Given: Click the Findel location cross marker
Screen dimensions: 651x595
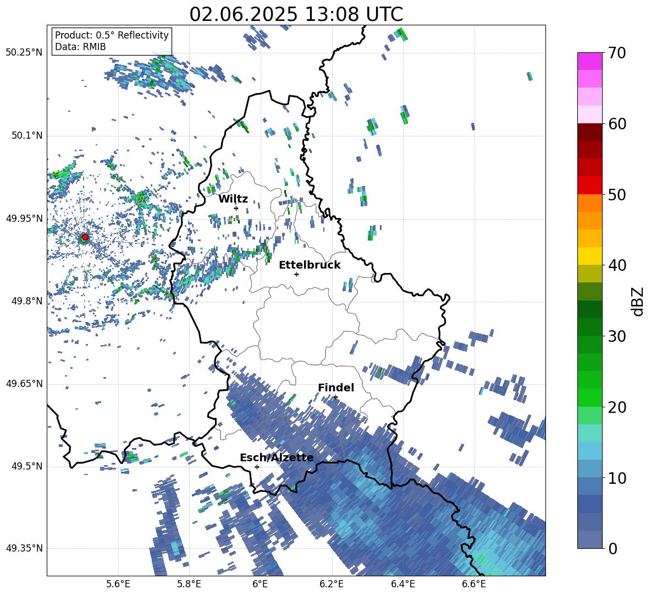Looking at the screenshot, I should tap(335, 397).
